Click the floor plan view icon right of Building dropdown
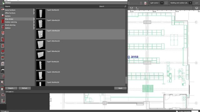 pyautogui.click(x=197, y=3)
